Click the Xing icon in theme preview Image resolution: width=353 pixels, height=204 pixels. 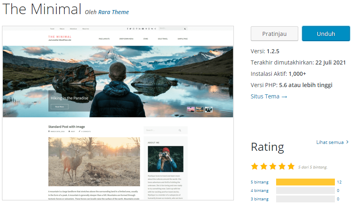click(x=155, y=29)
